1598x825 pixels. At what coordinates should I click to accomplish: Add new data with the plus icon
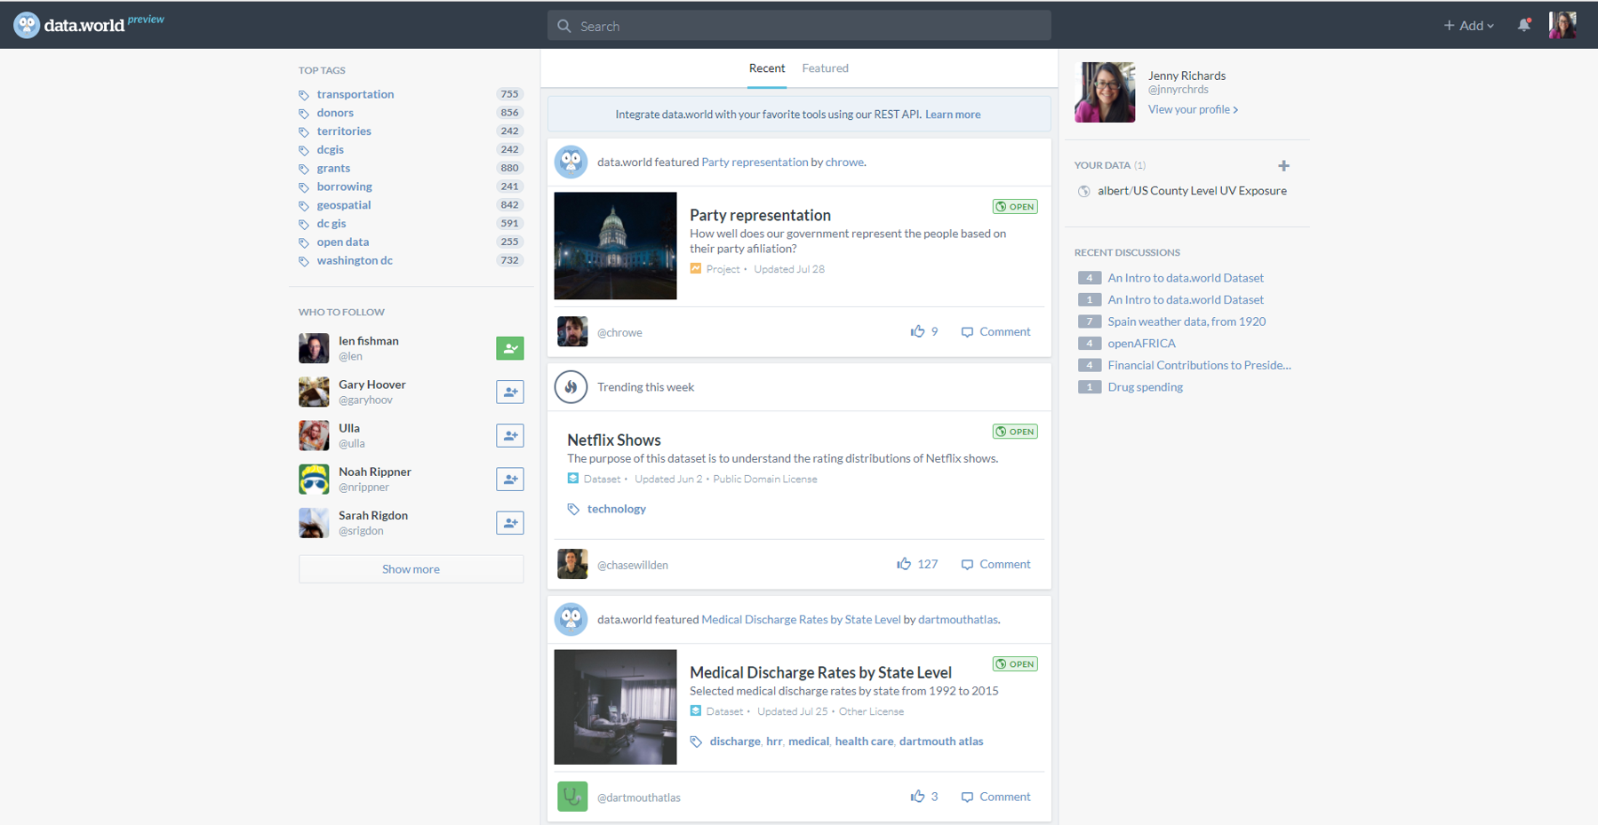[x=1283, y=165]
